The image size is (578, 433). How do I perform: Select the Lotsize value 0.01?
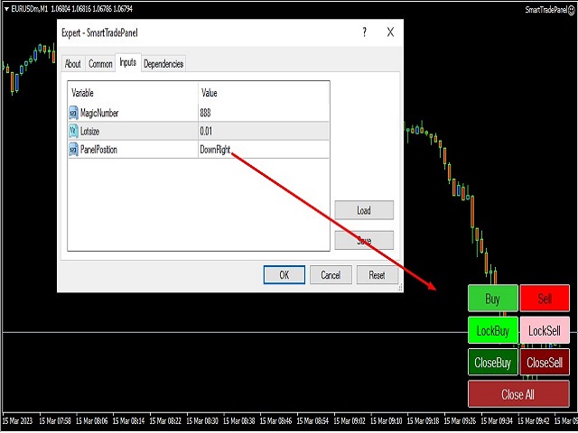tap(206, 131)
